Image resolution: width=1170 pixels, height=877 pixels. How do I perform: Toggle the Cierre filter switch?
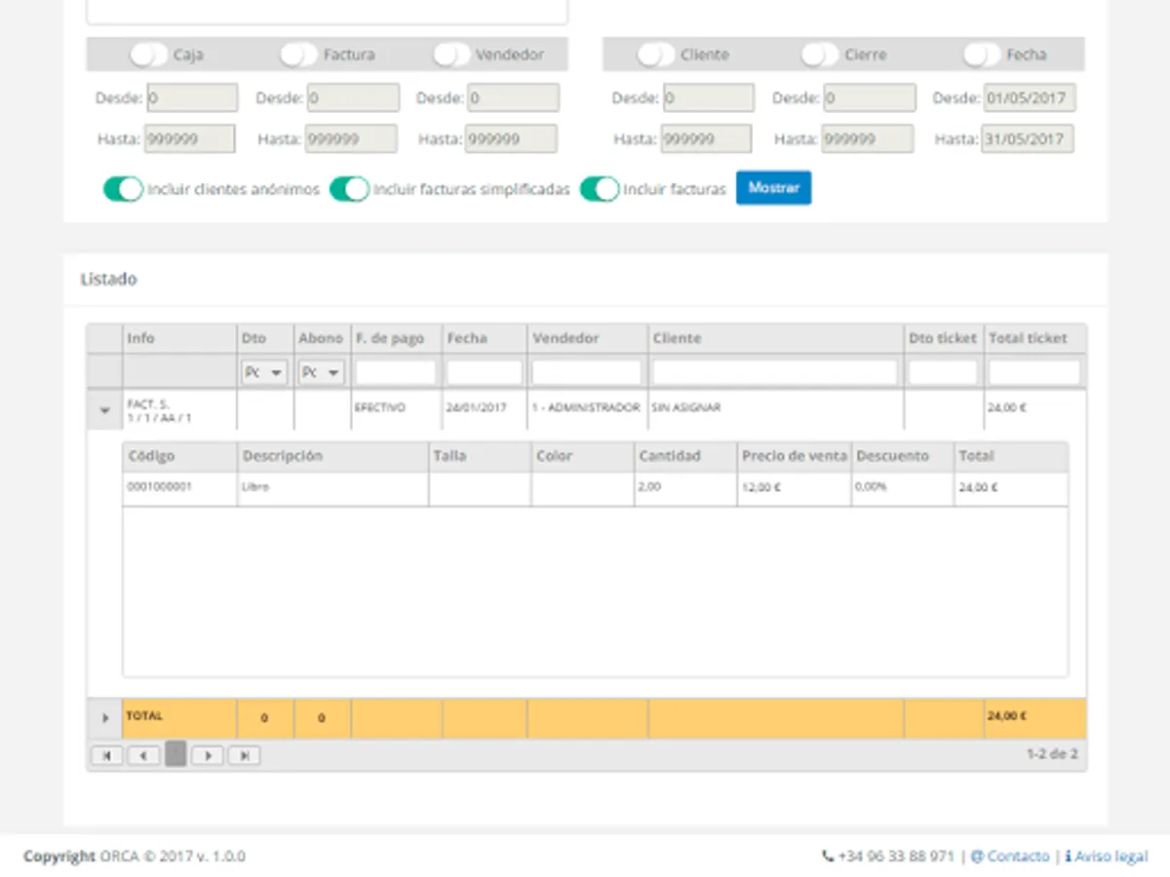tap(820, 55)
